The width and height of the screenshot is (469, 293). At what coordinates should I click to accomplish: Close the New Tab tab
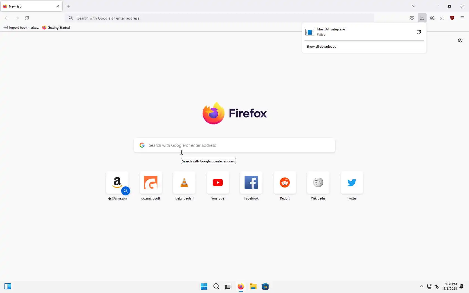[58, 6]
